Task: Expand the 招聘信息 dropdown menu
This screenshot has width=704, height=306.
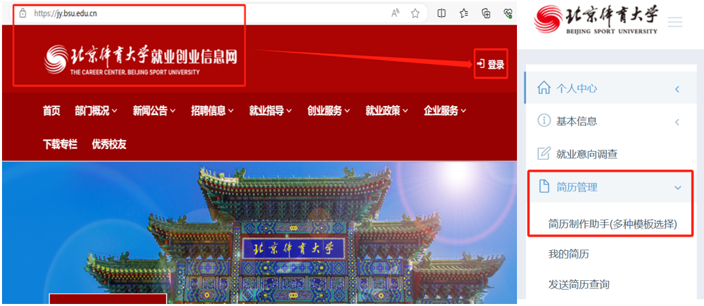Action: [x=212, y=111]
